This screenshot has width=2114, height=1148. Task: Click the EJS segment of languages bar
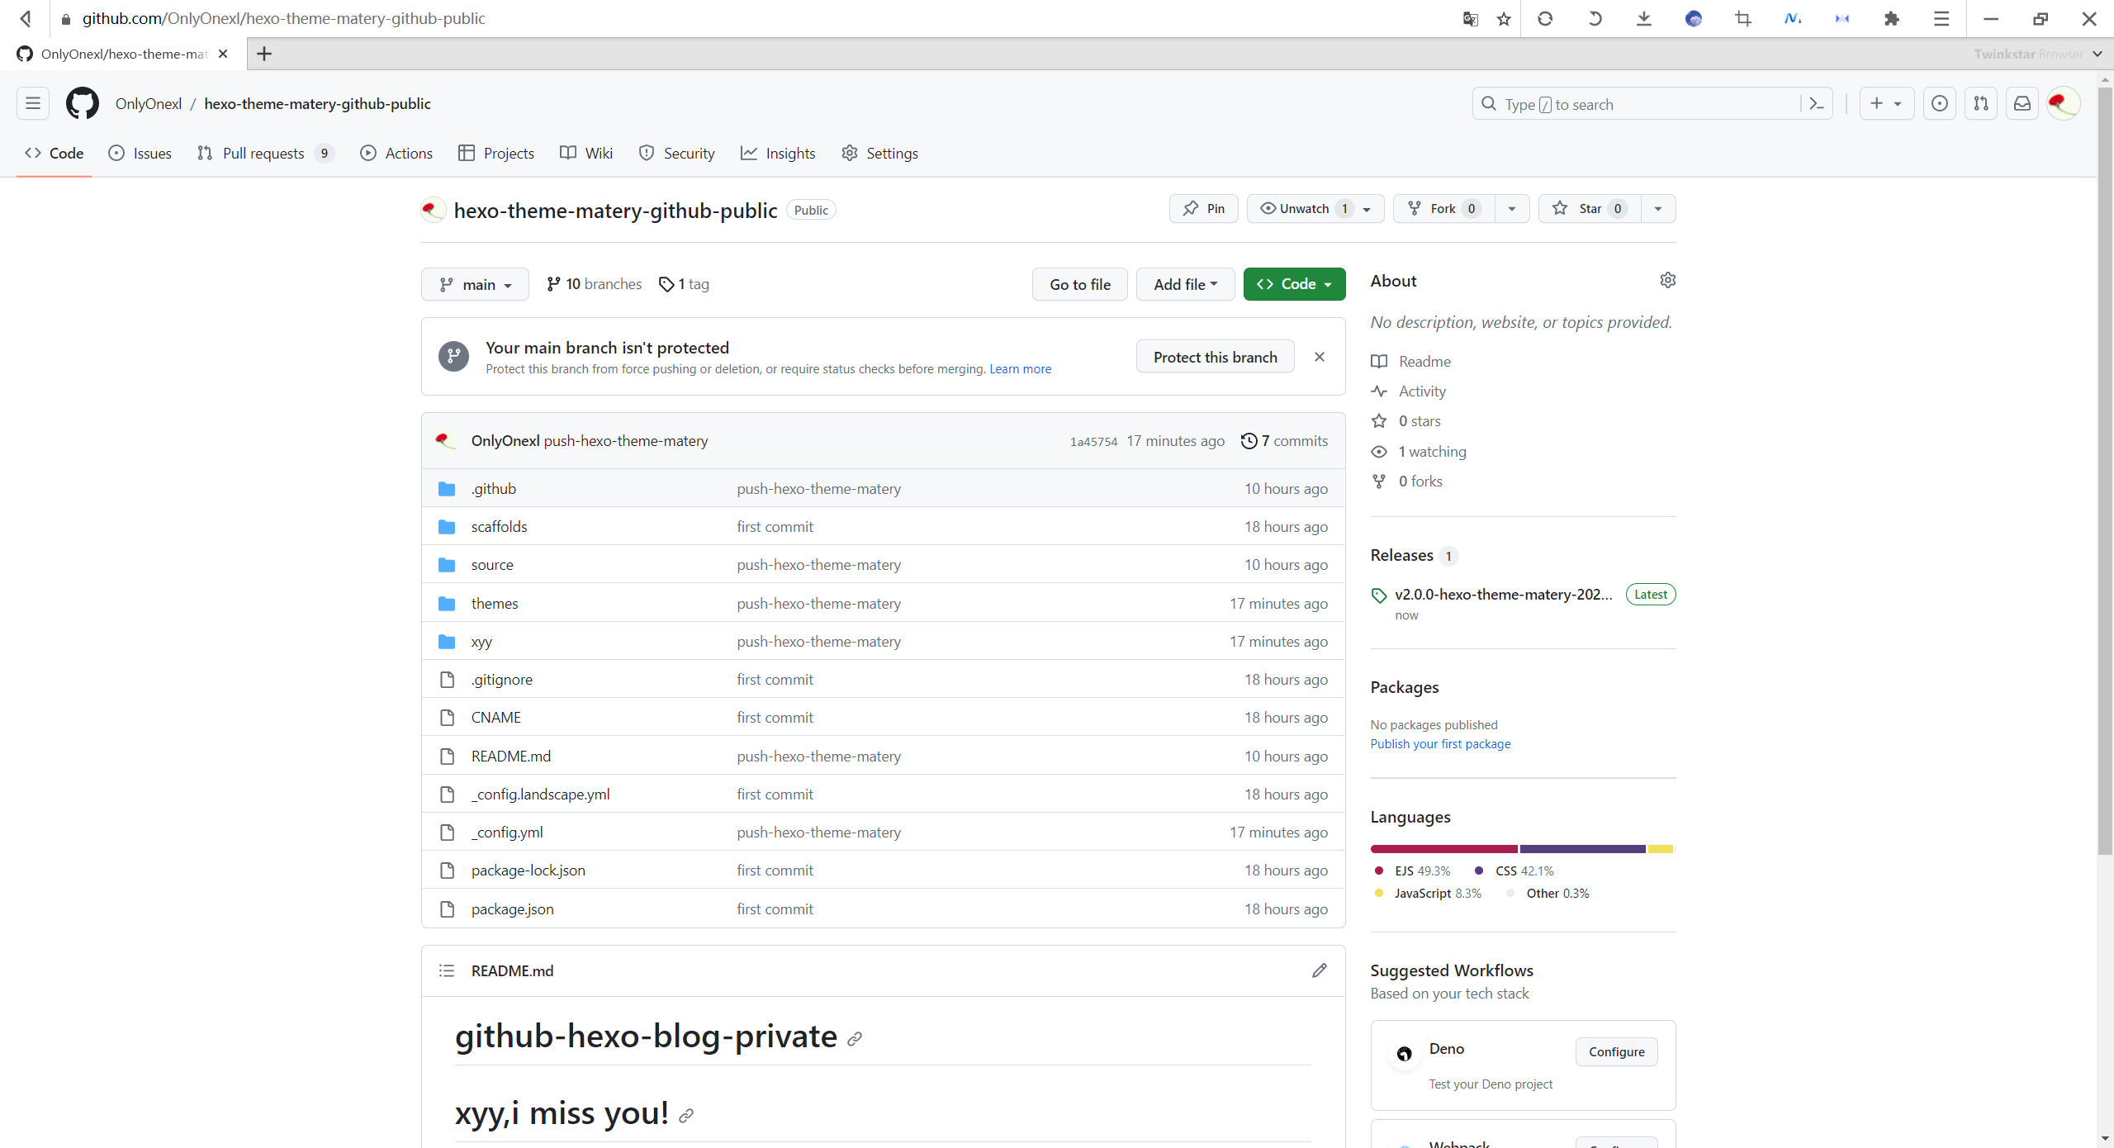coord(1443,849)
